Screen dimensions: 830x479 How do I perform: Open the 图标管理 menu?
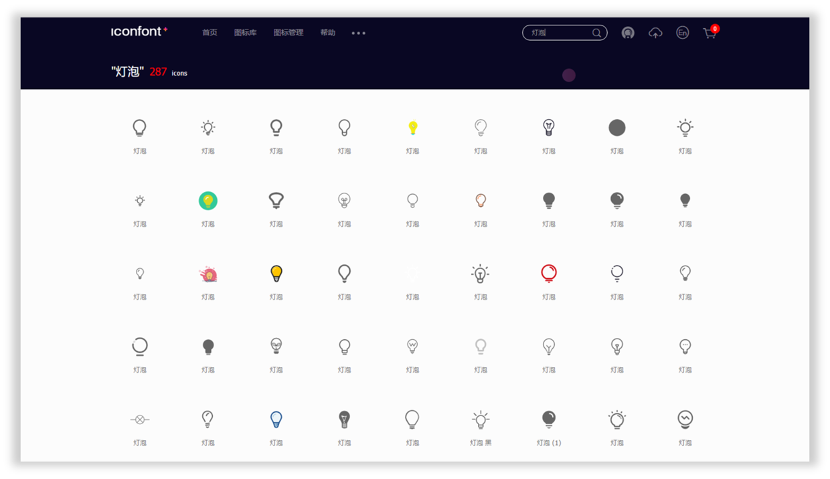click(x=288, y=32)
